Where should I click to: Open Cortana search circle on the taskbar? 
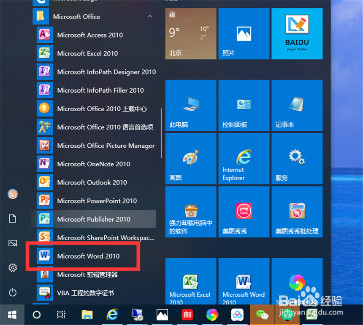(37, 315)
